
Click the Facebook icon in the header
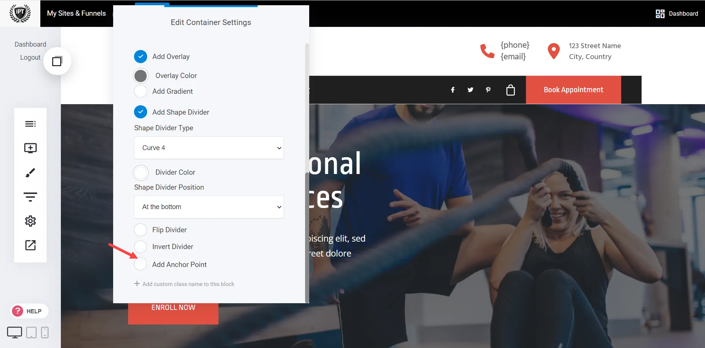pos(453,90)
